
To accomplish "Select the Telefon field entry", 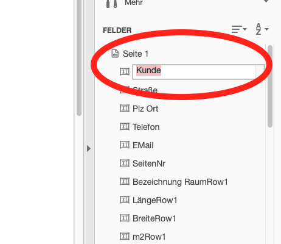I will click(x=146, y=127).
